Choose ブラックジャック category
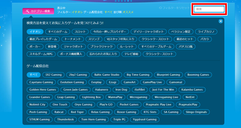Image resolution: width=241 pixels, height=128 pixels. (x=102, y=46)
